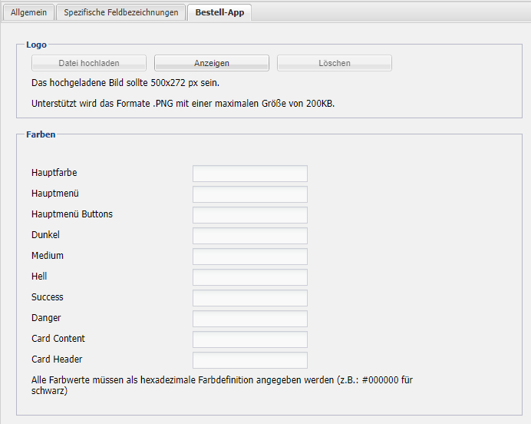The width and height of the screenshot is (531, 424).
Task: Click the Logo group heading
Action: coord(36,45)
